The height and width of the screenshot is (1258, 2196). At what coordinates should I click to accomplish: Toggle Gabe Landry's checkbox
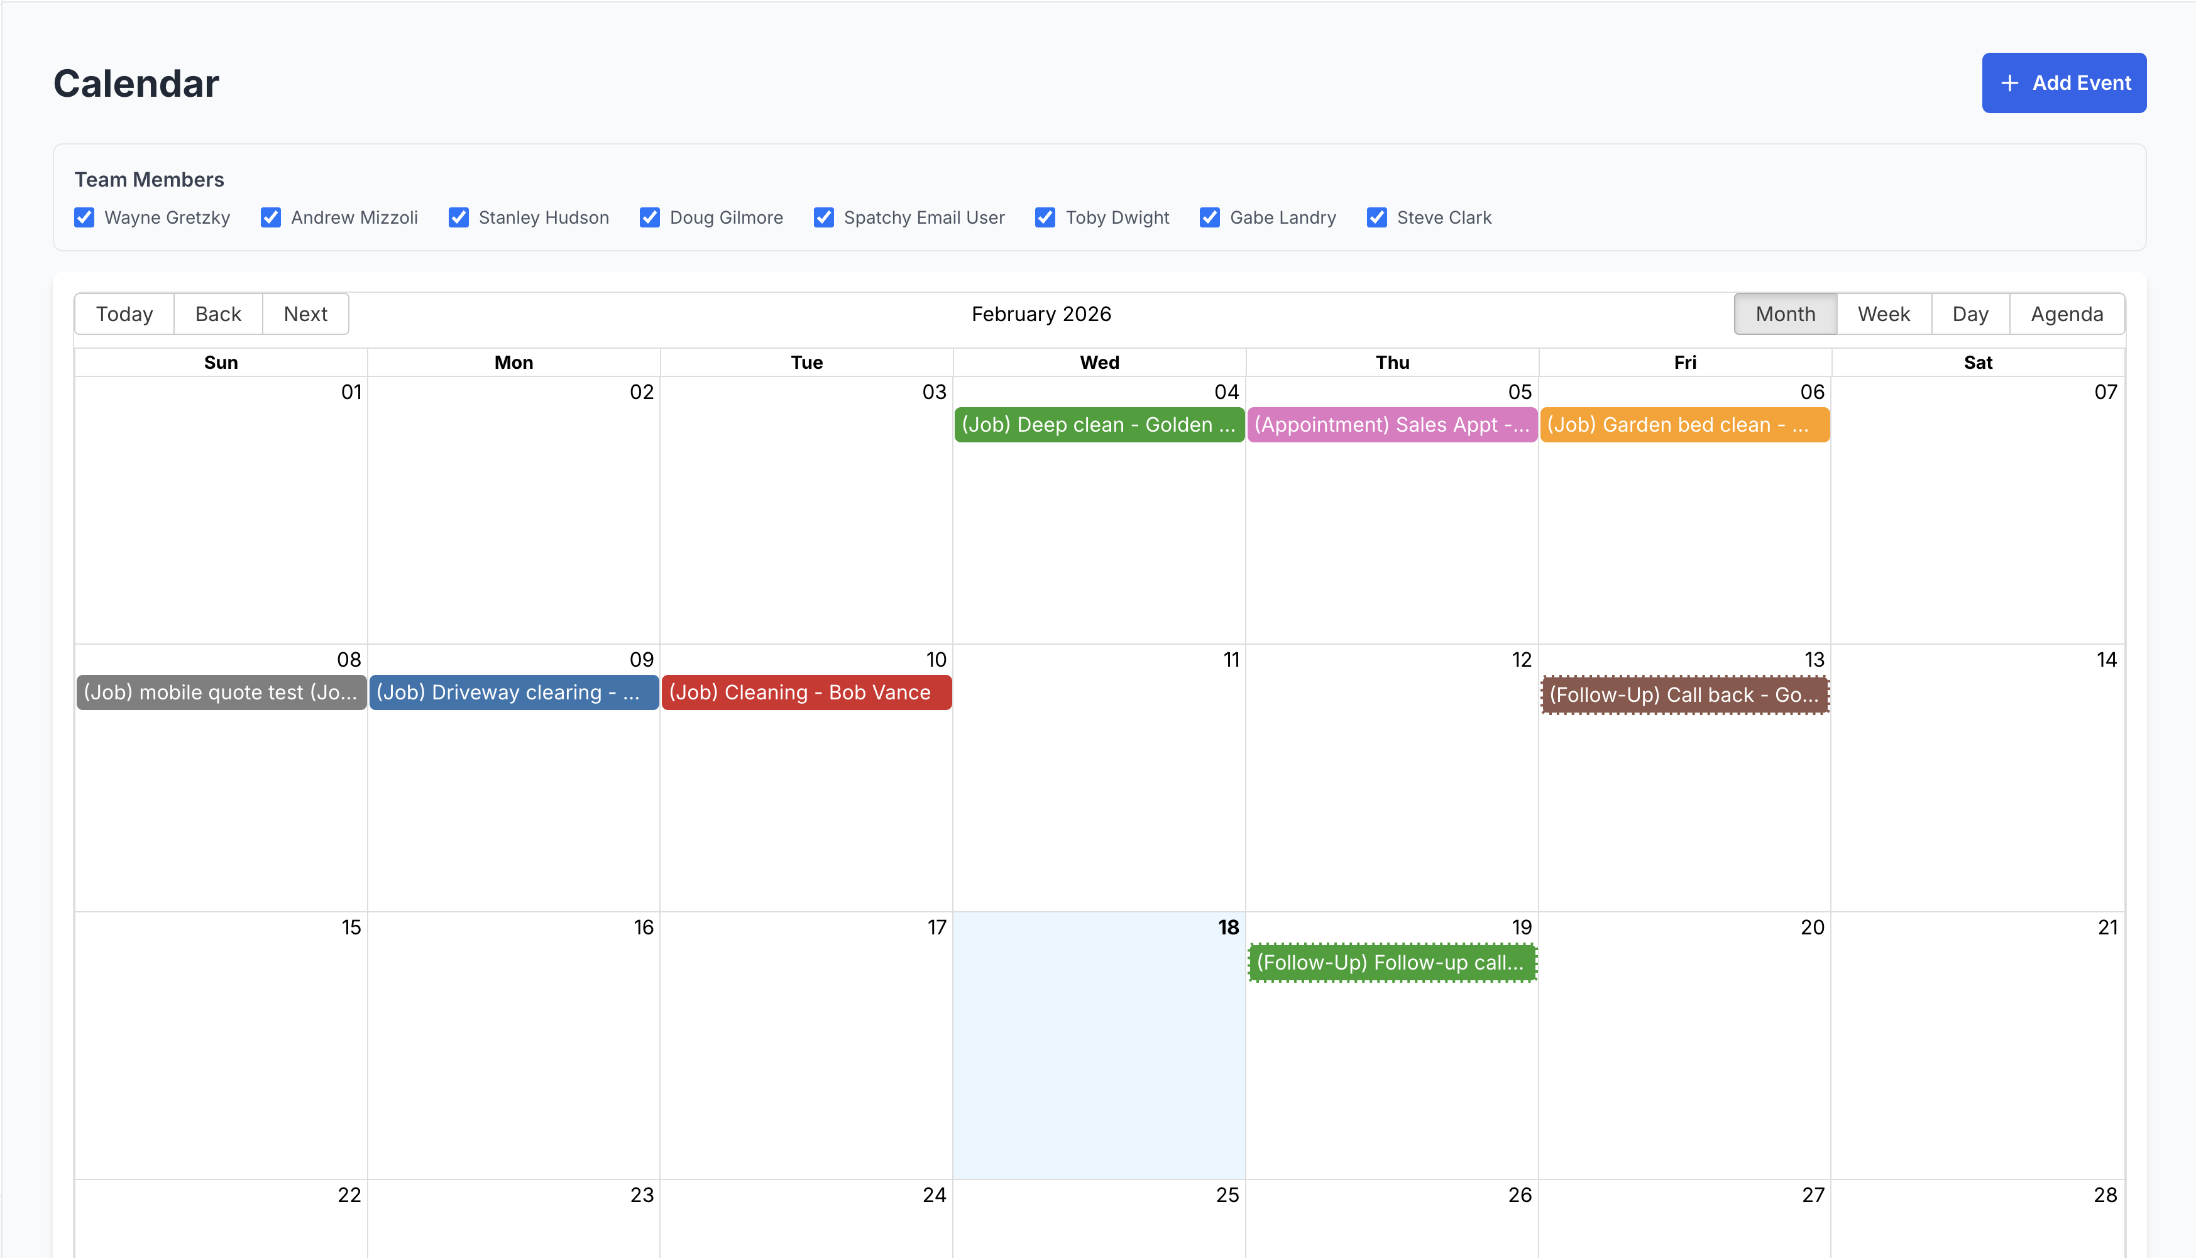1209,217
